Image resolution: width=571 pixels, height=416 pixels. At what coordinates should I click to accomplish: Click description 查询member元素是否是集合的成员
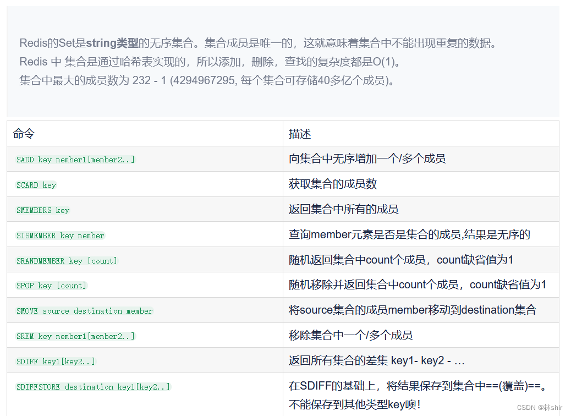pyautogui.click(x=375, y=234)
